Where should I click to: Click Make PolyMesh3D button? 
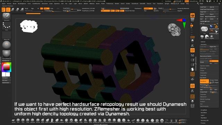(212, 17)
